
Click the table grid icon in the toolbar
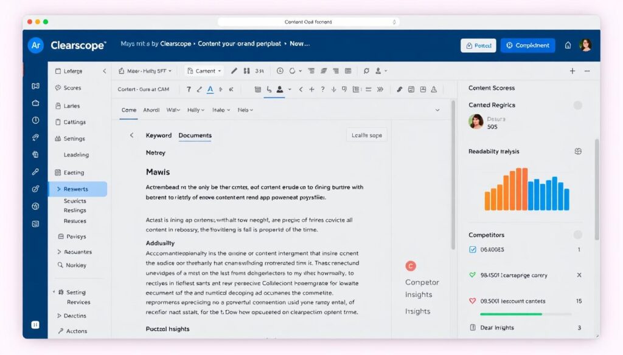[x=347, y=70]
